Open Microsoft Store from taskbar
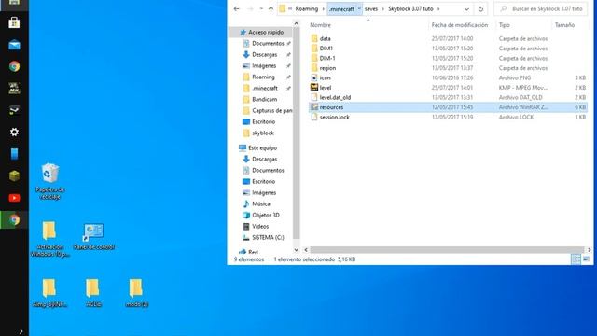597x336 pixels. [14, 22]
